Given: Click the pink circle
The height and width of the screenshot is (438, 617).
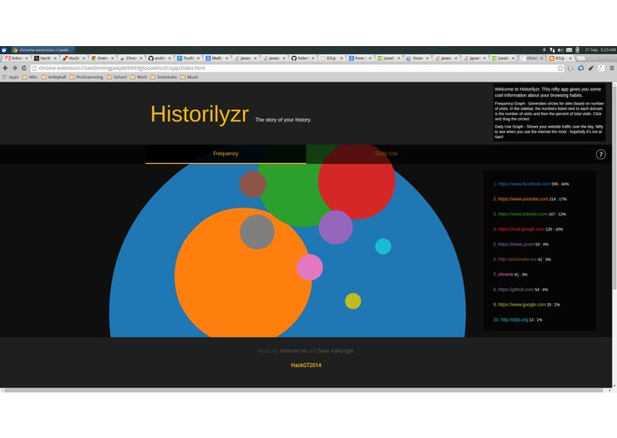Looking at the screenshot, I should coord(310,267).
